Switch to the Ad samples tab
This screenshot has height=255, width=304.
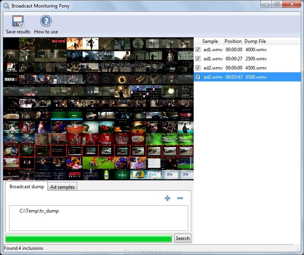62,187
